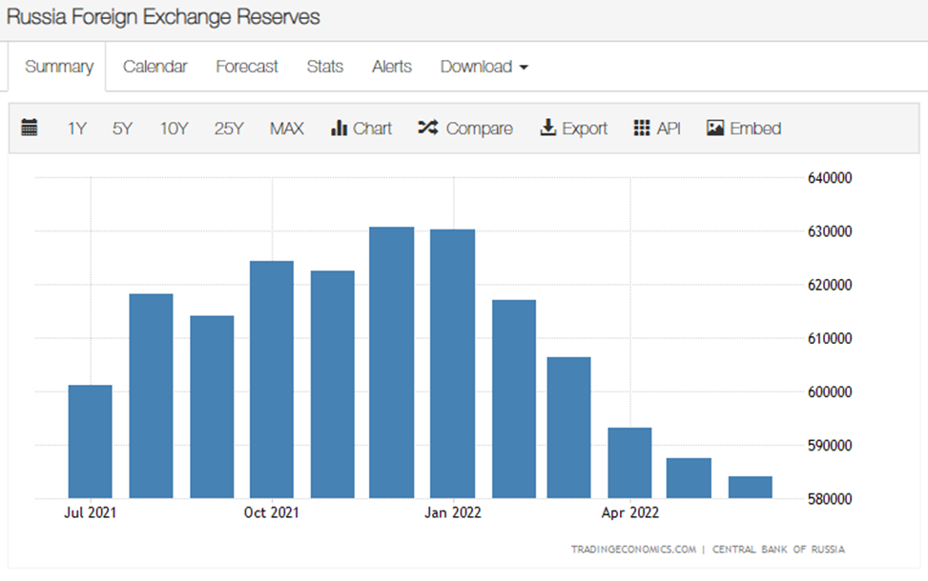Click the Apr 2022 axis label
Image resolution: width=928 pixels, height=581 pixels.
pyautogui.click(x=630, y=512)
